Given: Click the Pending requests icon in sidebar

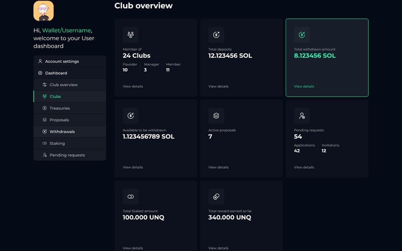Looking at the screenshot, I should pyautogui.click(x=45, y=155).
